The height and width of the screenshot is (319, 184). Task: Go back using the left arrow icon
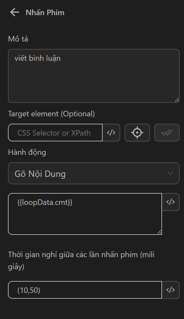pos(14,12)
